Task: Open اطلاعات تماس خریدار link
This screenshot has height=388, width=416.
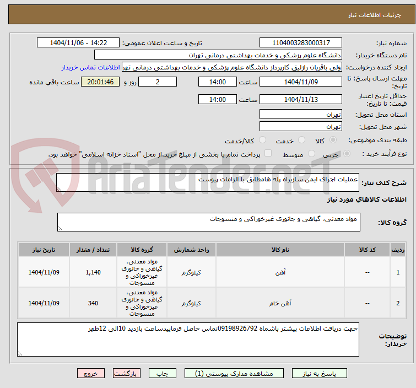Action: [91, 67]
